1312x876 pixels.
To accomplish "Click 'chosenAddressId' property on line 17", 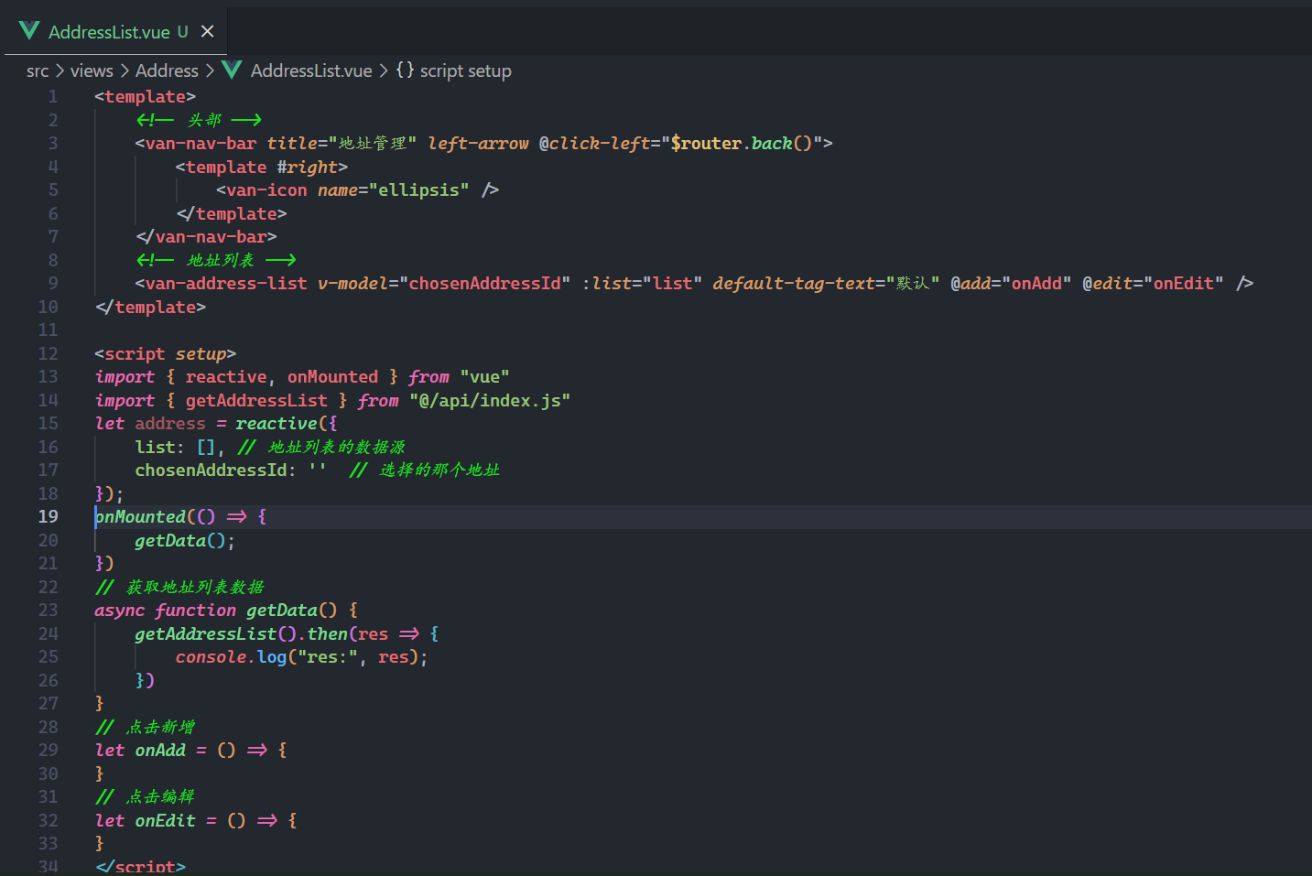I will pyautogui.click(x=211, y=470).
